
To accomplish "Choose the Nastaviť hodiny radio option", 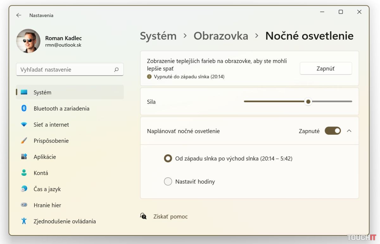I will 168,182.
